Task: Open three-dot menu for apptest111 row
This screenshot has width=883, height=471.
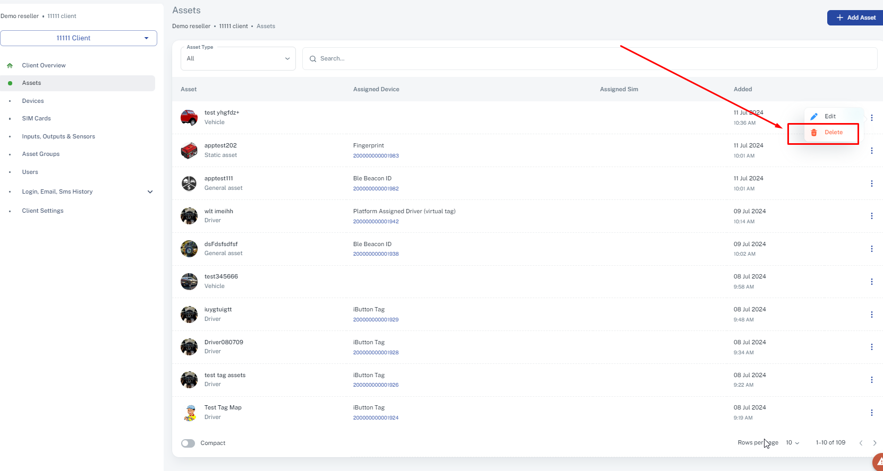Action: pyautogui.click(x=871, y=184)
